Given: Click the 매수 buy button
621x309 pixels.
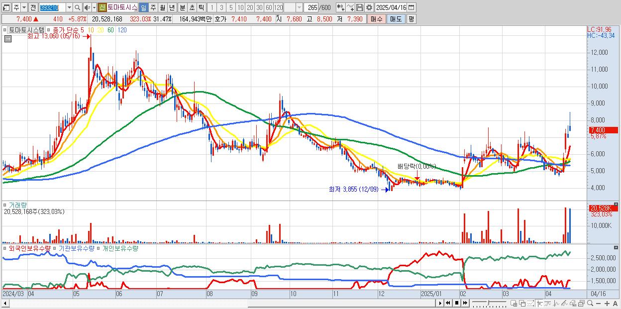Looking at the screenshot, I should [377, 19].
